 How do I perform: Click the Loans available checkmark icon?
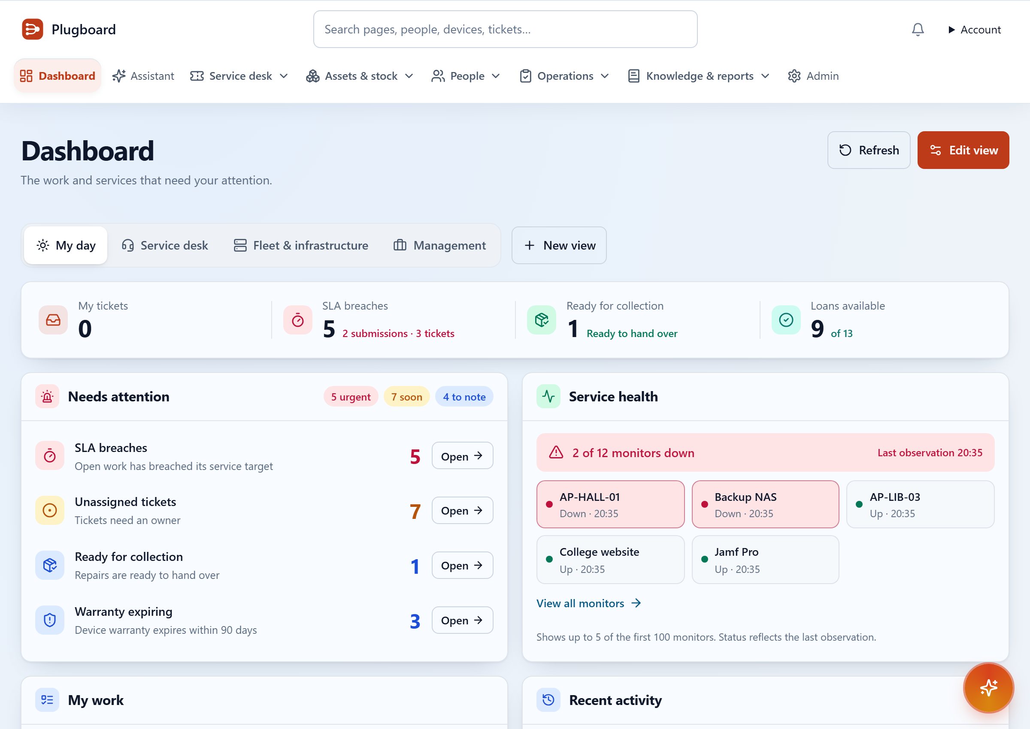786,320
